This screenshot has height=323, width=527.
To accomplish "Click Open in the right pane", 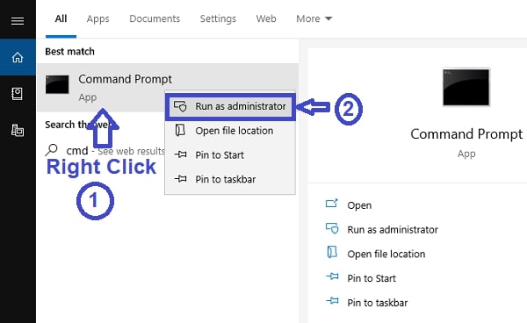I will pyautogui.click(x=359, y=205).
